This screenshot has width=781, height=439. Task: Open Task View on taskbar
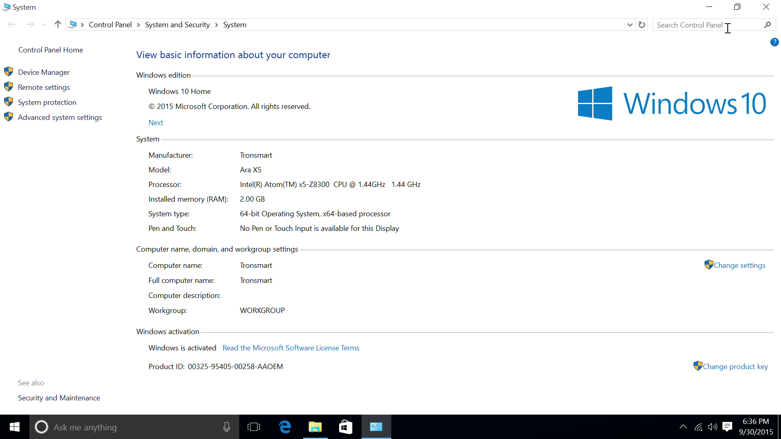click(x=254, y=427)
